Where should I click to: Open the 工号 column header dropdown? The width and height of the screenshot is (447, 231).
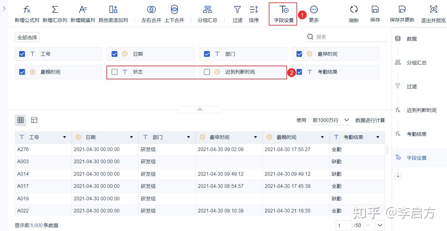[64, 137]
